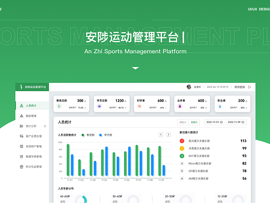Click the 12-20岁 age group label
270x203 pixels.
tap(222, 196)
